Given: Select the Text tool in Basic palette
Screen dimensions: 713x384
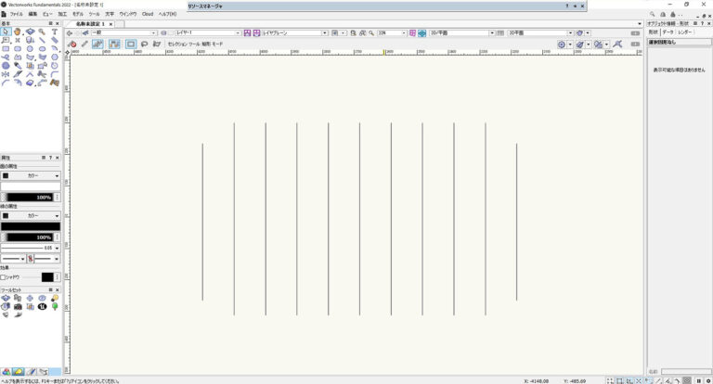Looking at the screenshot, I should (55, 32).
